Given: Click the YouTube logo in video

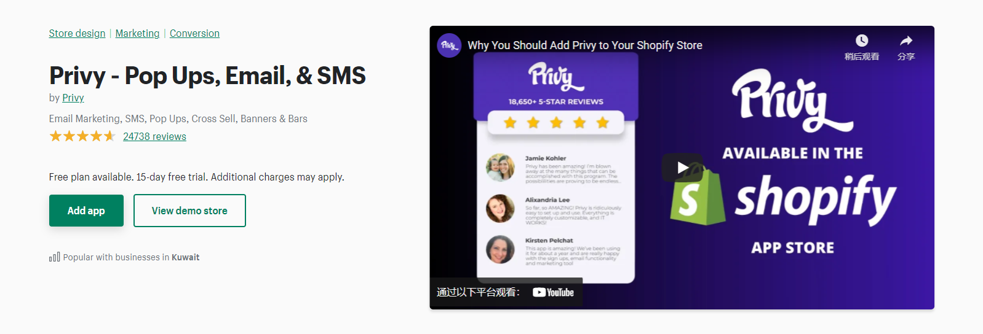Looking at the screenshot, I should 553,292.
